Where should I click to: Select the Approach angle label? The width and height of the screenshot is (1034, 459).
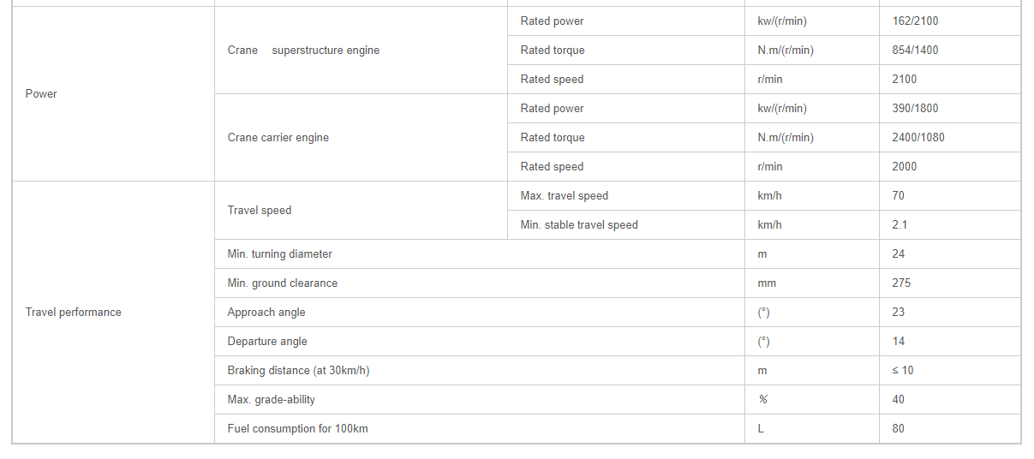pos(266,313)
